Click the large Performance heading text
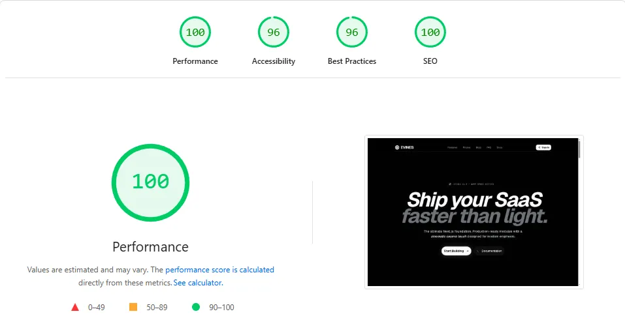Image resolution: width=625 pixels, height=318 pixels. [150, 247]
